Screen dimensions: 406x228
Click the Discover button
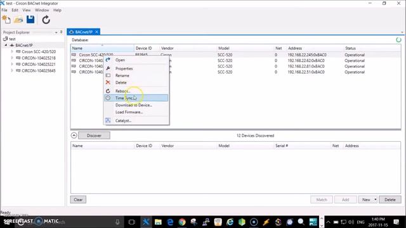point(94,136)
